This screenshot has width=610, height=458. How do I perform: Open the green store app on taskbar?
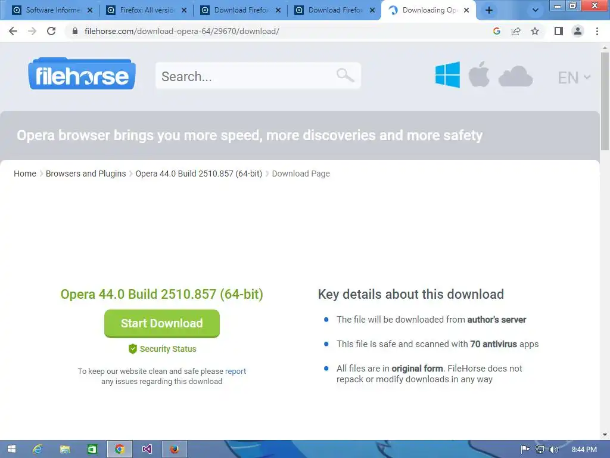[x=92, y=449]
